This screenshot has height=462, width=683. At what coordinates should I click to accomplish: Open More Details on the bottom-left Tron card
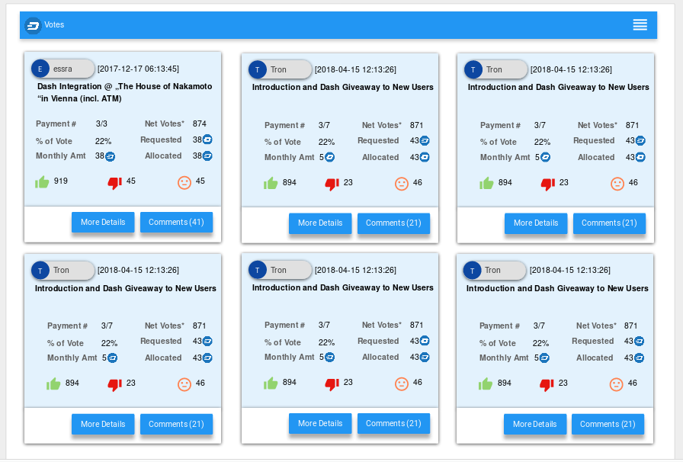pyautogui.click(x=103, y=424)
